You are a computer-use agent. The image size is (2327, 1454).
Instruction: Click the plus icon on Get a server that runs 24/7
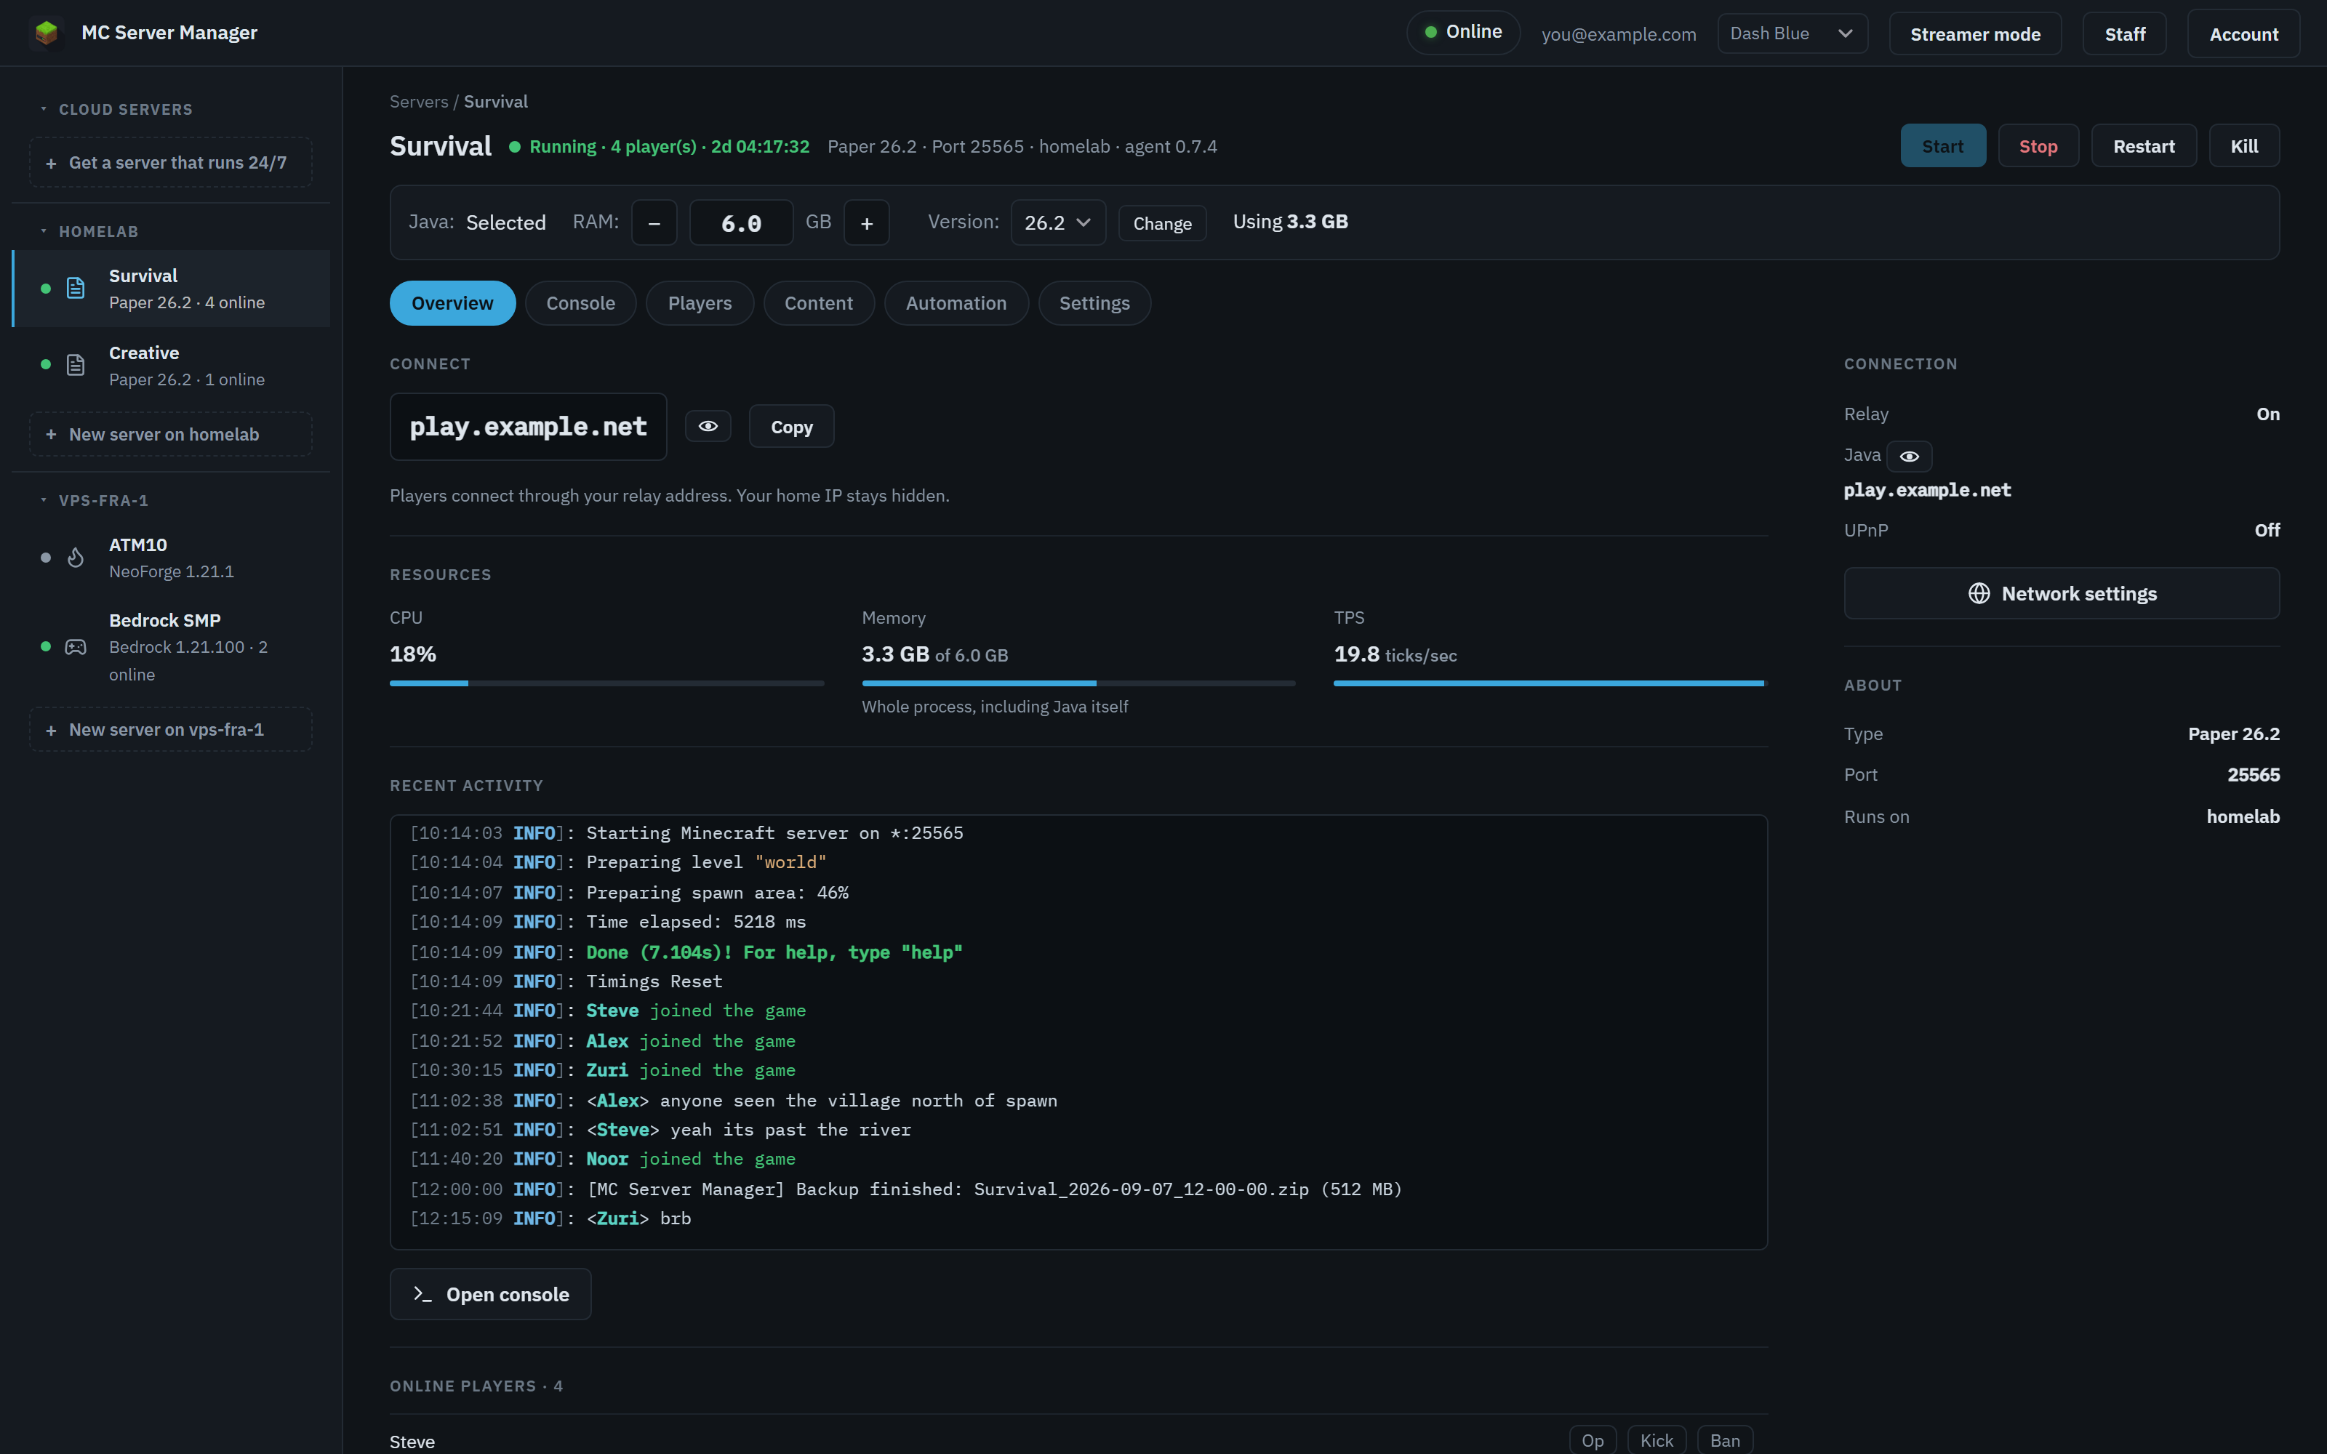[x=51, y=164]
